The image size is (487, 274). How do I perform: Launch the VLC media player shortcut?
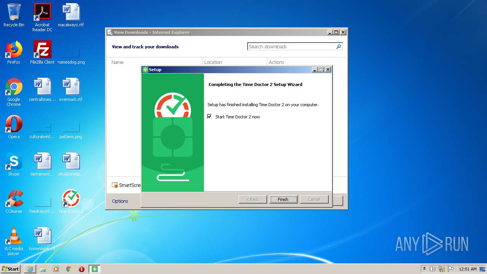14,241
